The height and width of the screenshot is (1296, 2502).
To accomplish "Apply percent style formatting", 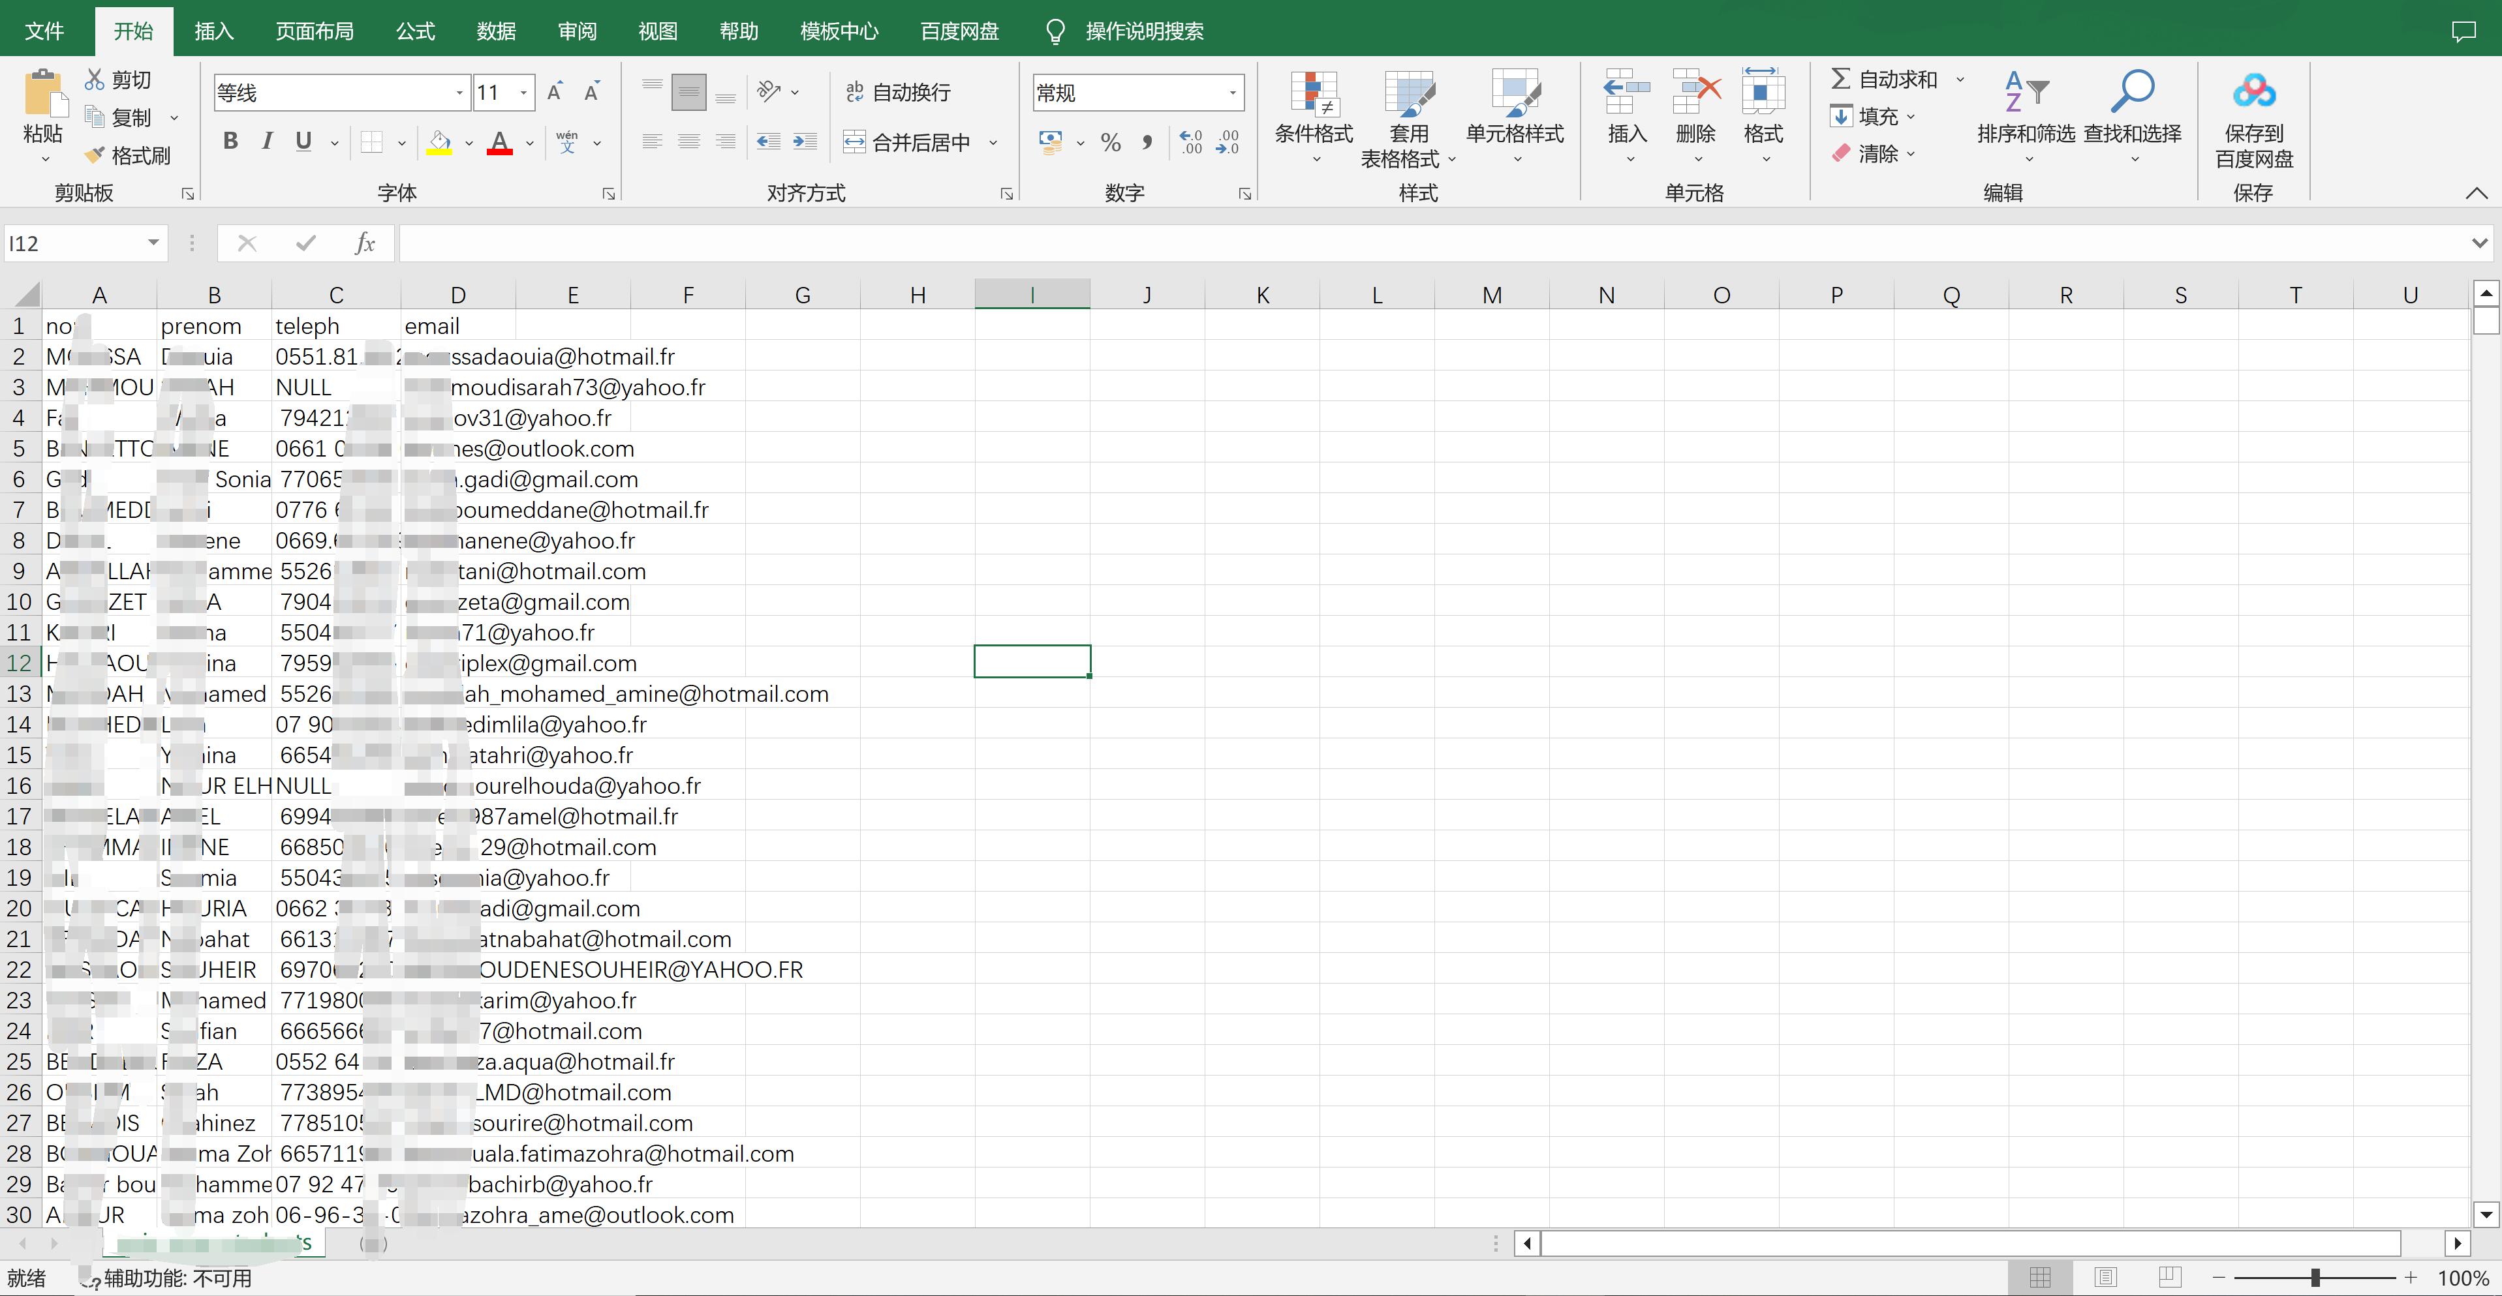I will [1111, 143].
